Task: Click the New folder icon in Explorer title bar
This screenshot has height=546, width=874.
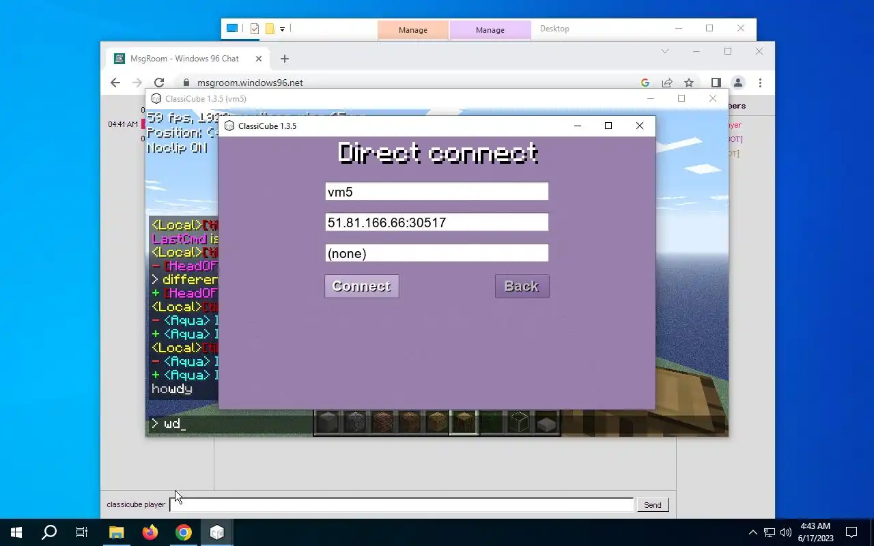Action: coord(270,29)
